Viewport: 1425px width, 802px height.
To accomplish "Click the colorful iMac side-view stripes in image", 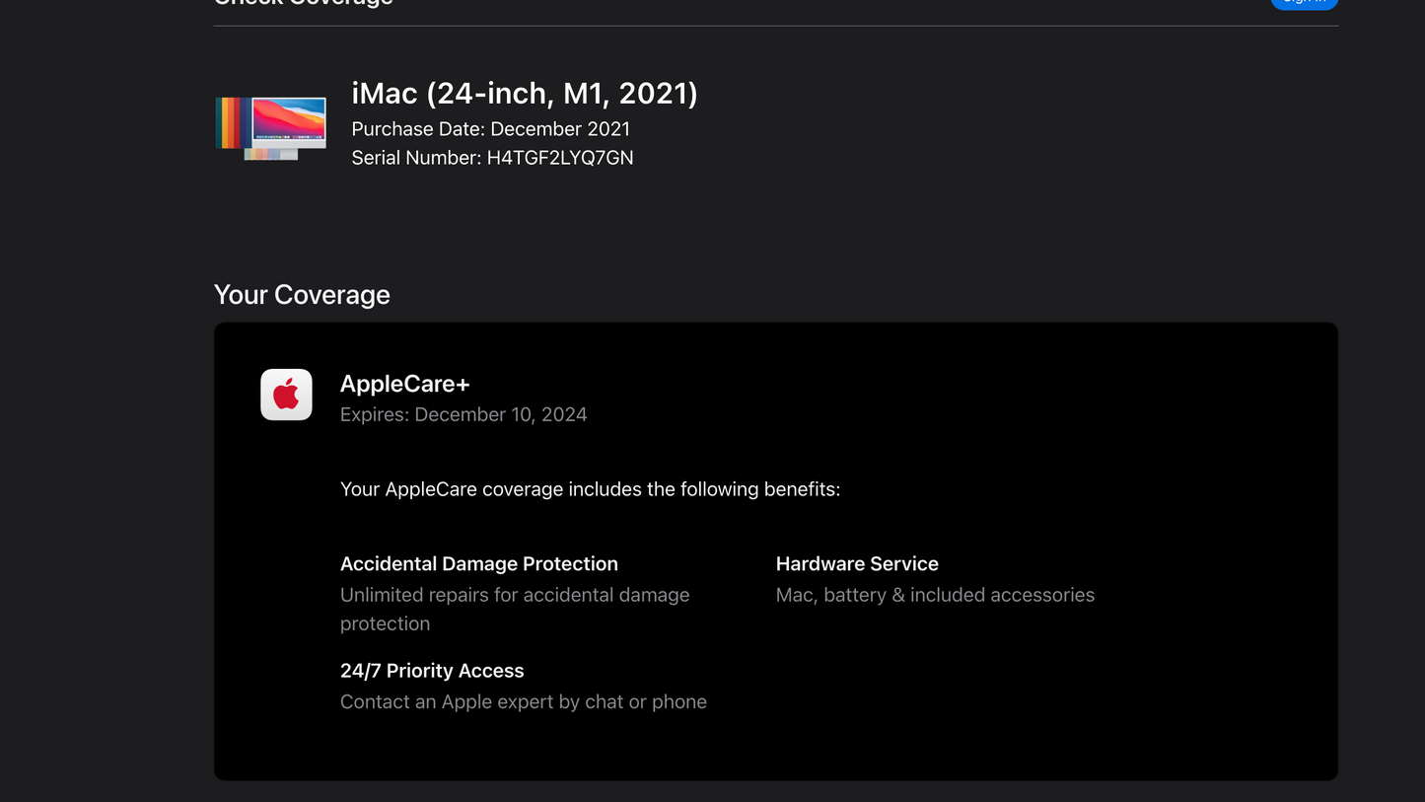I will click(233, 123).
